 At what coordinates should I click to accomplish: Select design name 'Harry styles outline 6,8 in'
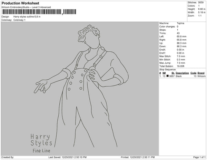27,17
